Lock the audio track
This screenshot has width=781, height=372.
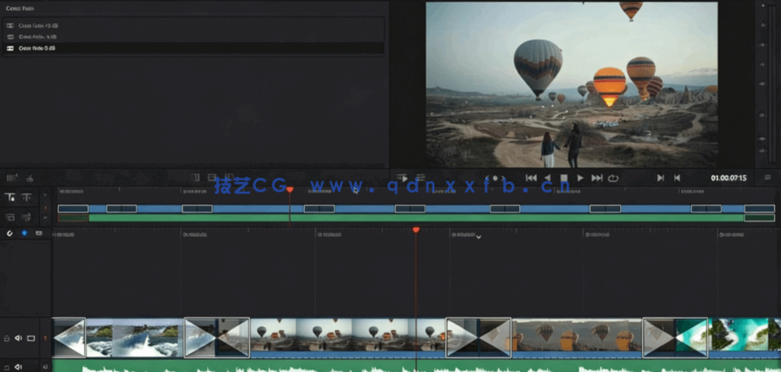point(7,367)
